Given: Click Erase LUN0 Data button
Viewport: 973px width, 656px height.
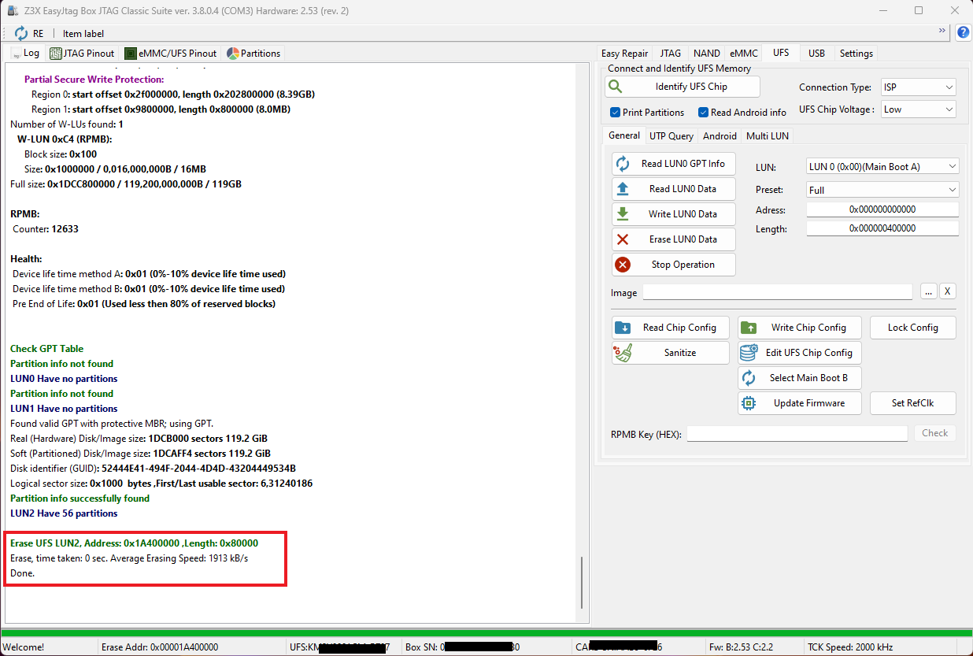Looking at the screenshot, I should [674, 239].
